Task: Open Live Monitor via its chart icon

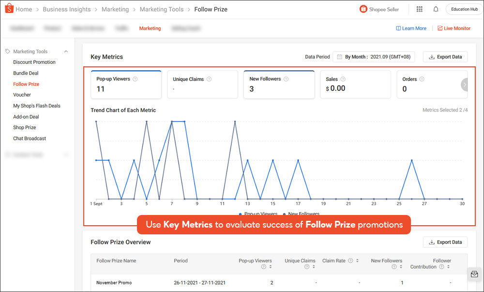Action: [439, 28]
